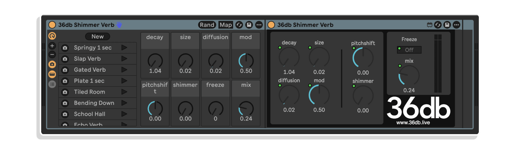Open the right device's ellipsis options menu
The image size is (520, 149).
coord(457,25)
